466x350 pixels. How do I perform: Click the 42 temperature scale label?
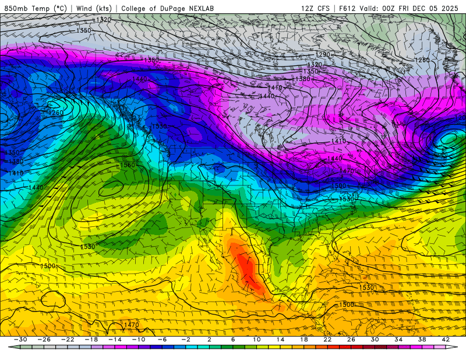(446, 339)
